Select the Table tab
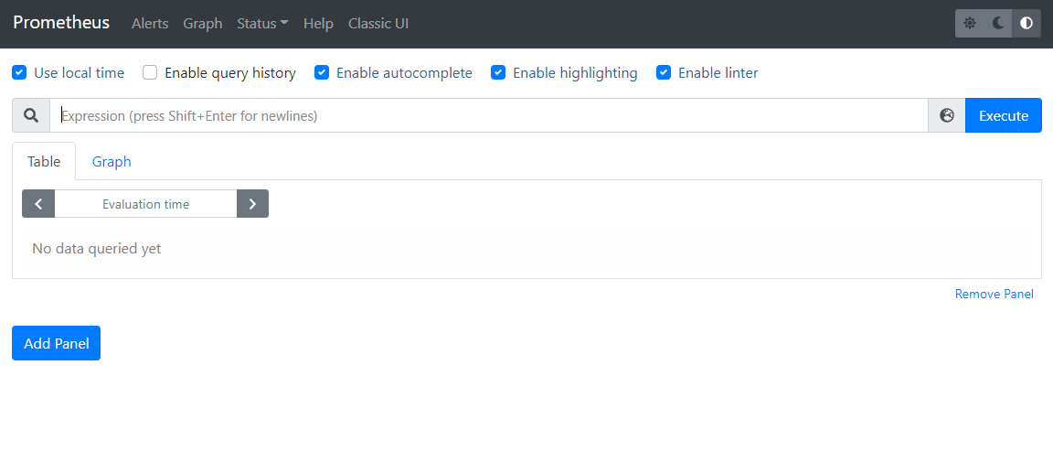Screen dimensions: 1053x462 point(44,161)
